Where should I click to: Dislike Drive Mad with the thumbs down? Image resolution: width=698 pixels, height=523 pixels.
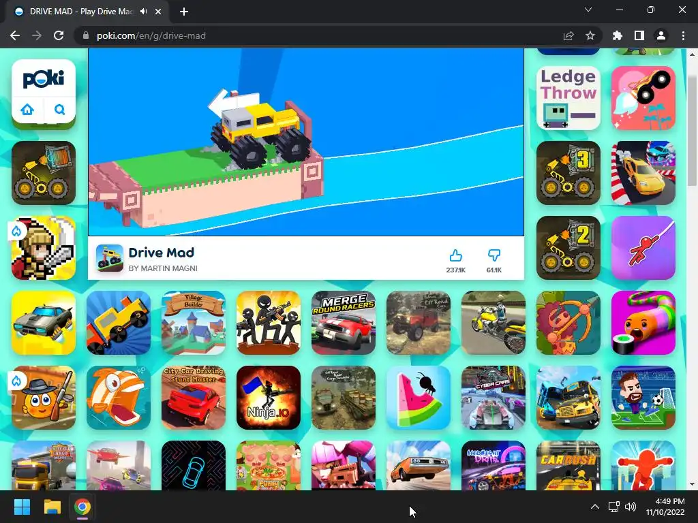(x=494, y=255)
